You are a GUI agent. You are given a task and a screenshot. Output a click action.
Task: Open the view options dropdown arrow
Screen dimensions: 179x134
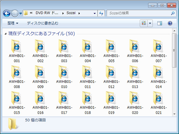pyautogui.click(x=150, y=23)
